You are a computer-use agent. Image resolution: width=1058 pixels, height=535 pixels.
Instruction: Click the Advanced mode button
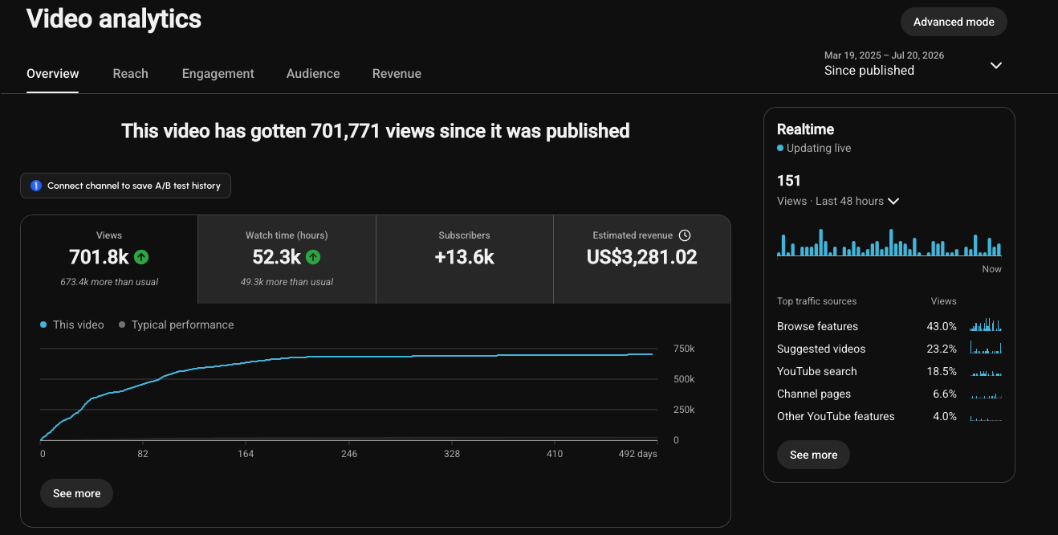[954, 22]
